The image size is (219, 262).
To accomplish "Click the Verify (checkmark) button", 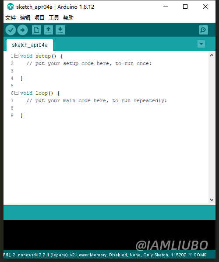I will pyautogui.click(x=11, y=30).
